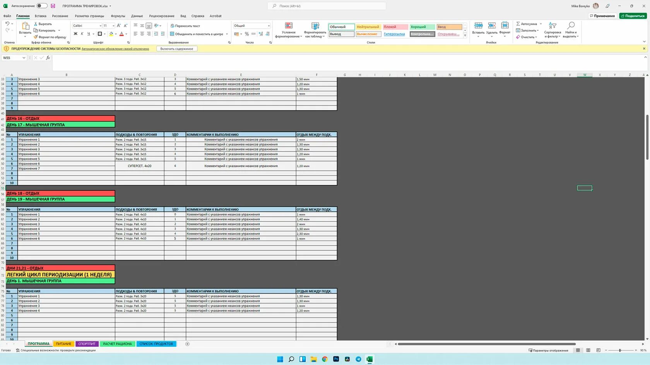The width and height of the screenshot is (650, 365).
Task: Open Conditional Formatting (Условное форматирование)
Action: 289,30
